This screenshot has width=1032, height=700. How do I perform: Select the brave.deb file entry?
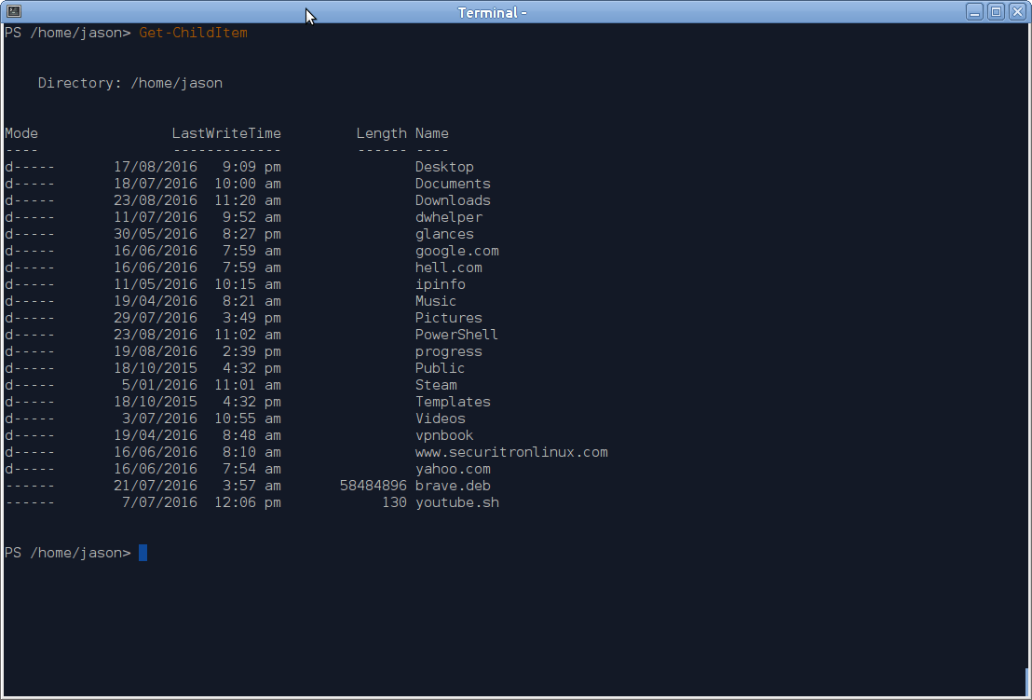coord(453,485)
